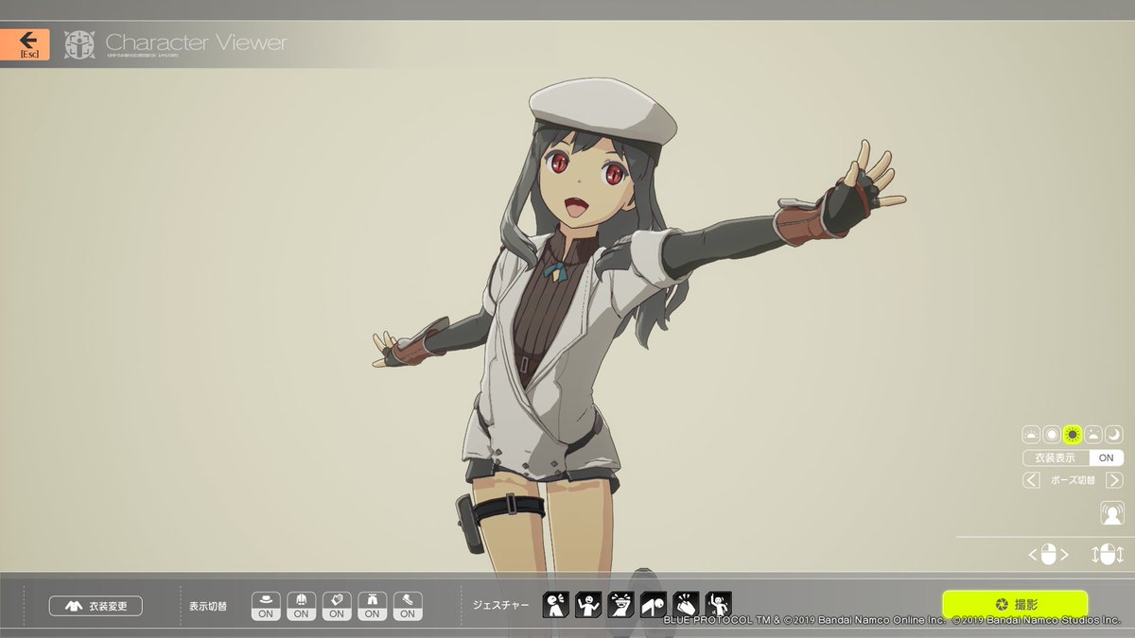Image resolution: width=1135 pixels, height=638 pixels.
Task: Select the sunset lighting icon
Action: [x=1093, y=435]
